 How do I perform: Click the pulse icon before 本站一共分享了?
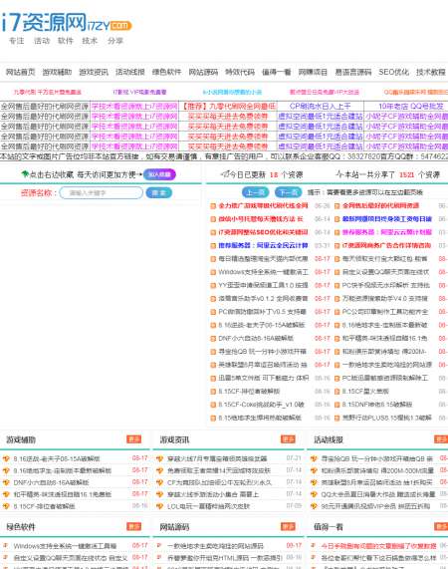click(338, 174)
